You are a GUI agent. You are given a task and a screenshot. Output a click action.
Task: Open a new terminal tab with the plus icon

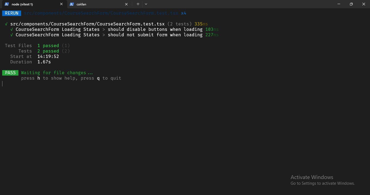coord(138,4)
